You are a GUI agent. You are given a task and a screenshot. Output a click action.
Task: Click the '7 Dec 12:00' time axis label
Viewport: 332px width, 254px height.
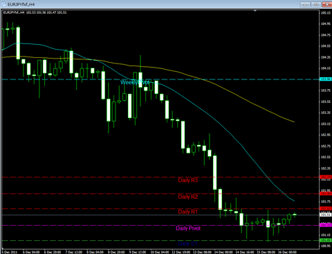click(74, 252)
